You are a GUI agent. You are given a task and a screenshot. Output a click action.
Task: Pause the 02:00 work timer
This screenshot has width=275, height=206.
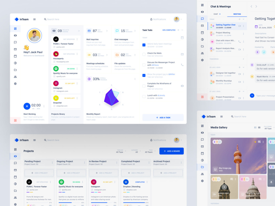click(27, 106)
